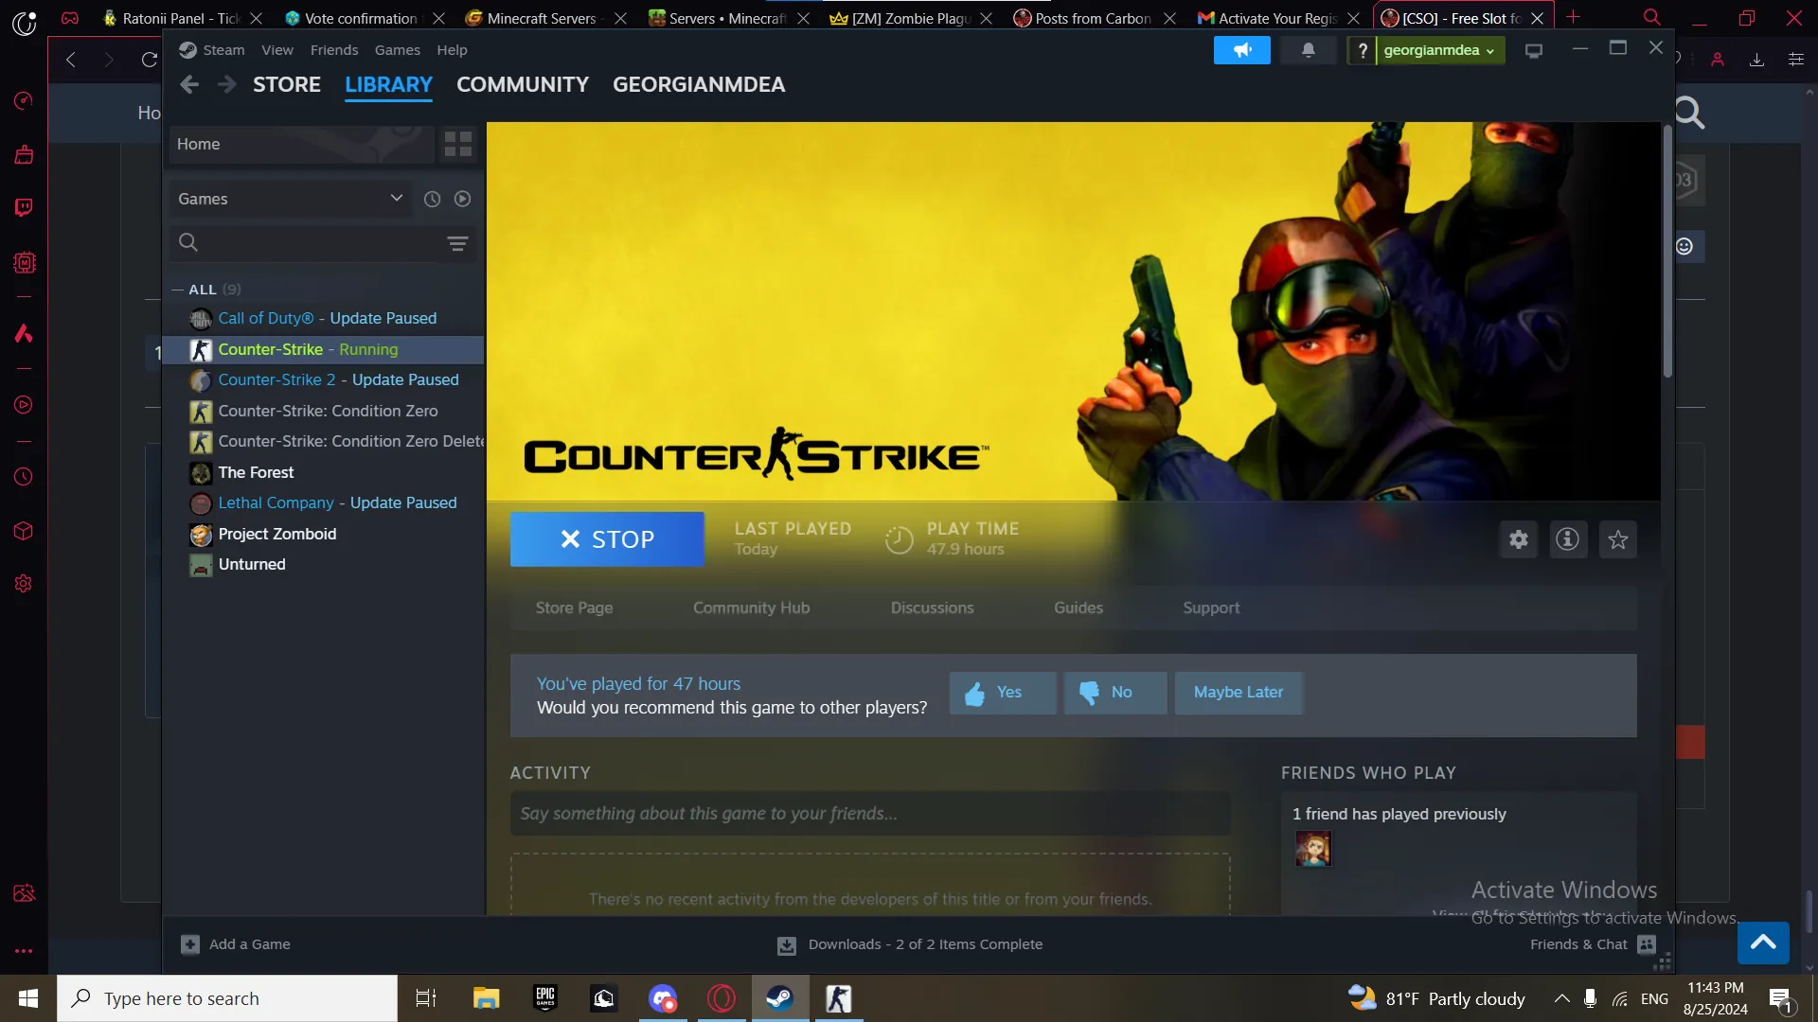Screen dimensions: 1818x1022
Task: Recommend game with Yes thumbs up
Action: click(x=1003, y=693)
